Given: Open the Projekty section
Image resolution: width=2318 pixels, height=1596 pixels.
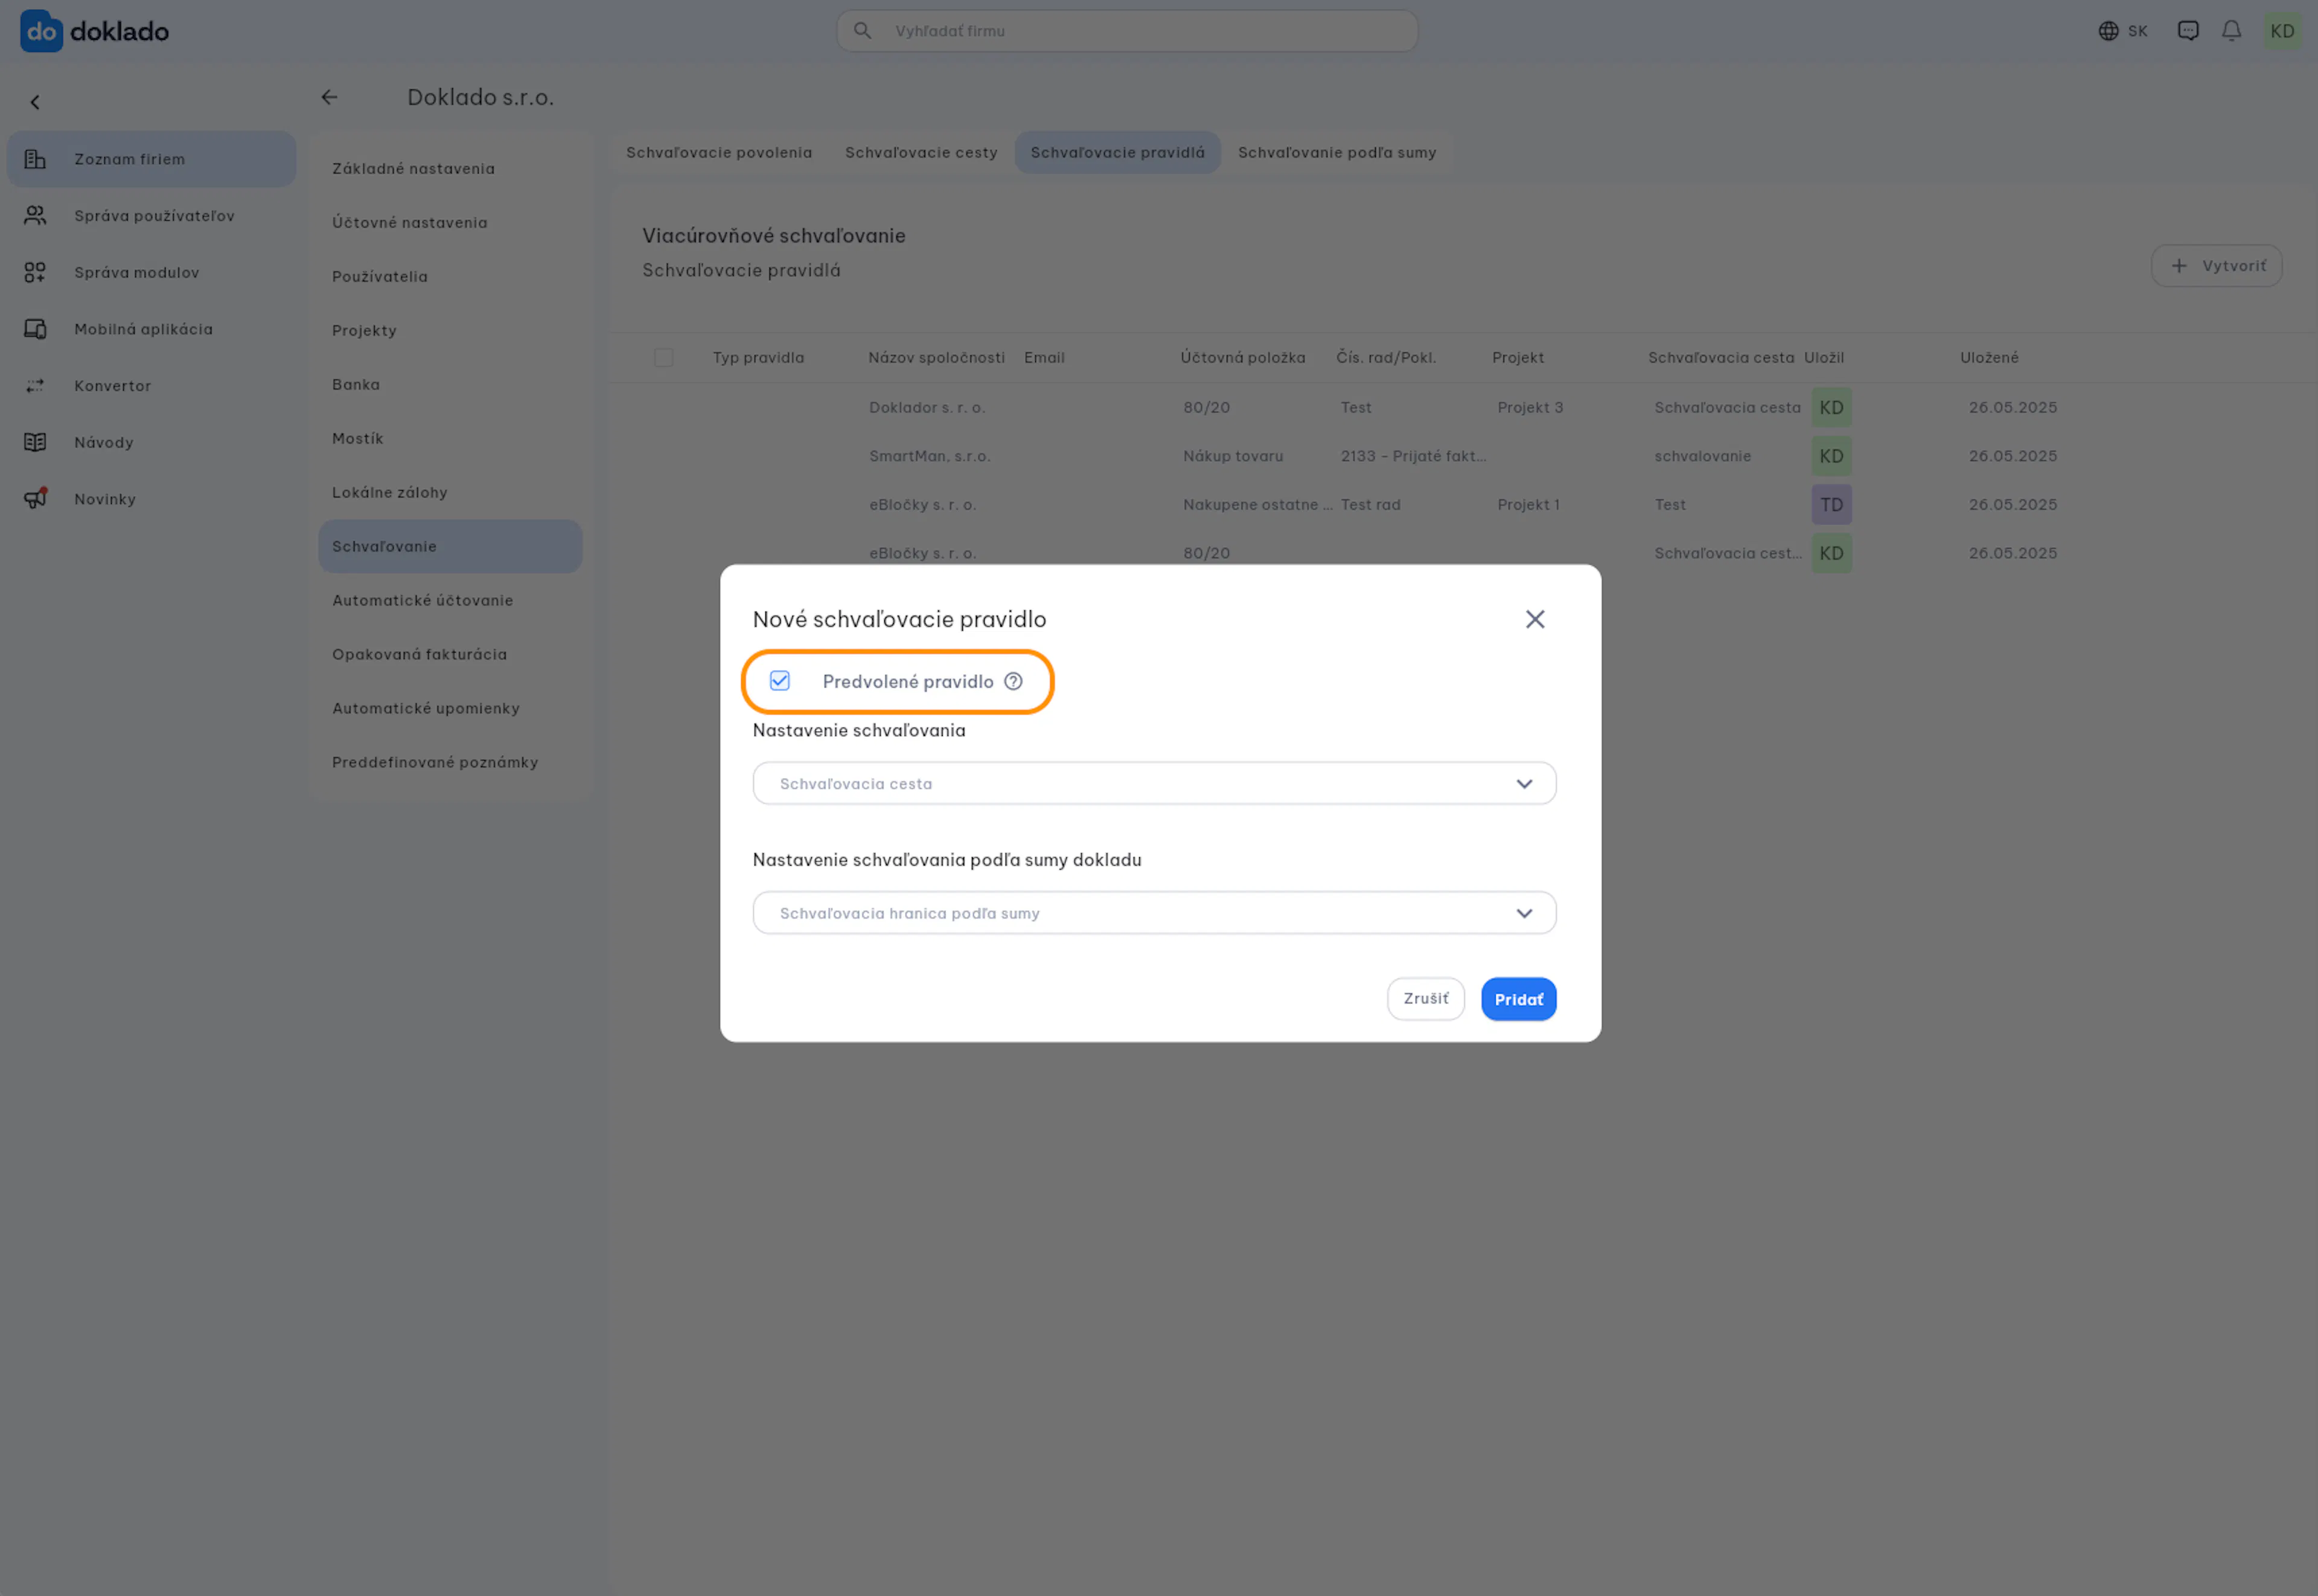Looking at the screenshot, I should (x=450, y=331).
